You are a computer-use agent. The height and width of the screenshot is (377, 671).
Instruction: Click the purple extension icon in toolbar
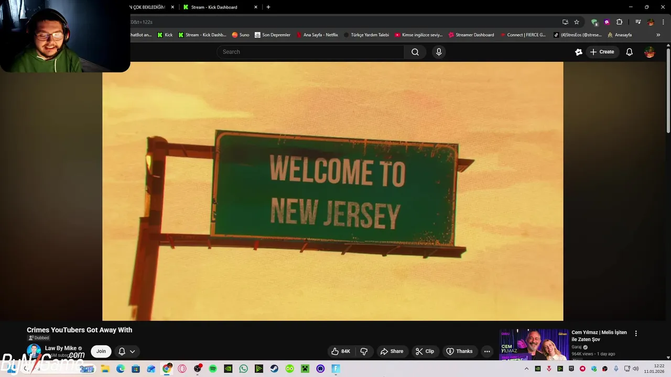pyautogui.click(x=607, y=22)
